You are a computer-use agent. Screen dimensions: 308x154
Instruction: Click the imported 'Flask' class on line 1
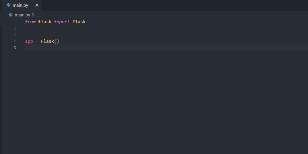[79, 22]
